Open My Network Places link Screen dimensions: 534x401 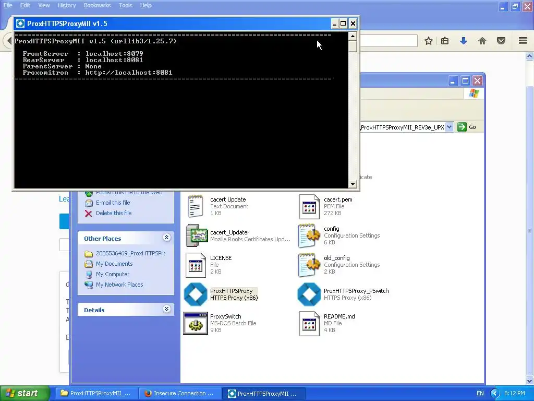click(x=119, y=285)
